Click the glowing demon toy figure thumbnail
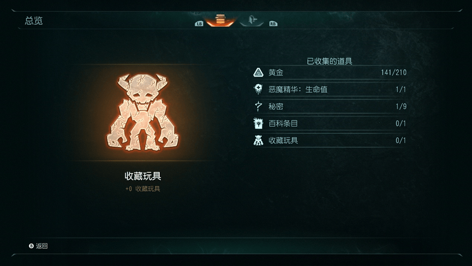472x266 pixels. pyautogui.click(x=142, y=113)
